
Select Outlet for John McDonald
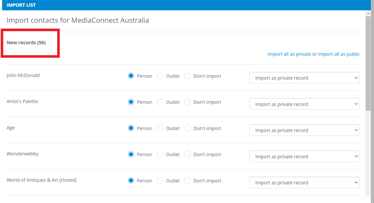[160, 76]
